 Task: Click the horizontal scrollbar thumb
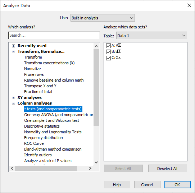46,169
